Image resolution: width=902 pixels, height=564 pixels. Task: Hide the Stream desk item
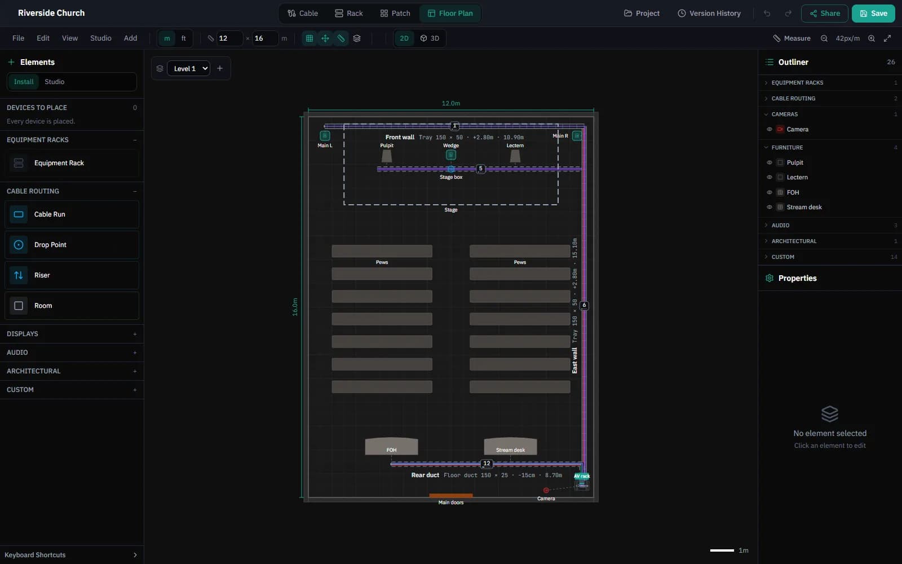pos(770,207)
